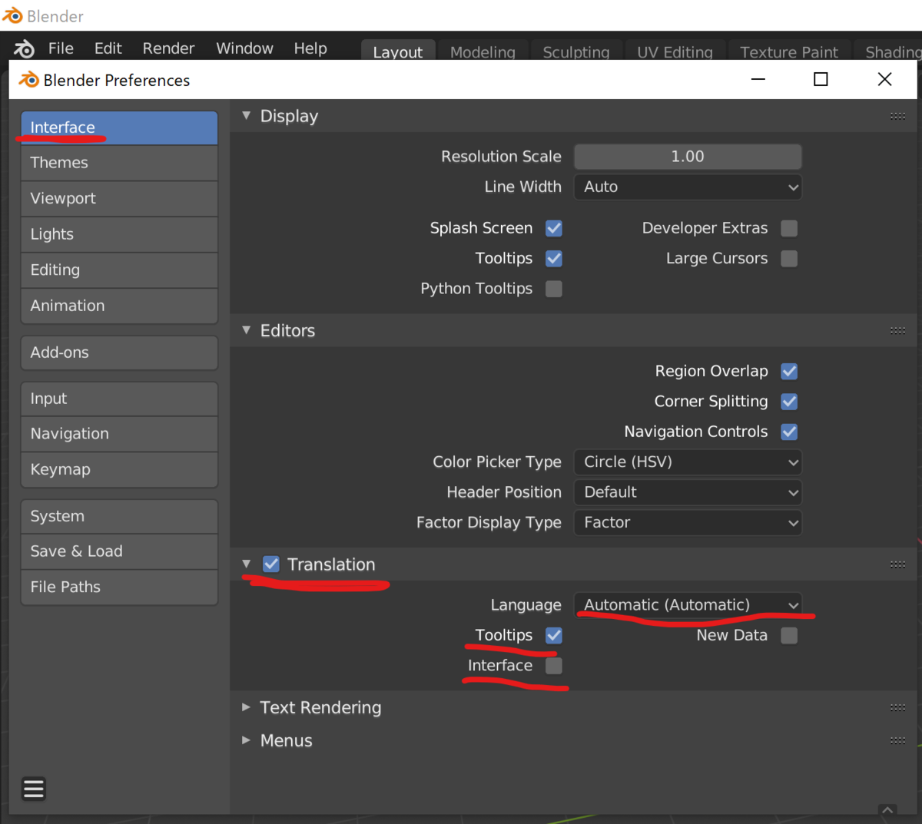Screen dimensions: 922x824
Task: Expand the Text Rendering section
Action: tap(247, 707)
